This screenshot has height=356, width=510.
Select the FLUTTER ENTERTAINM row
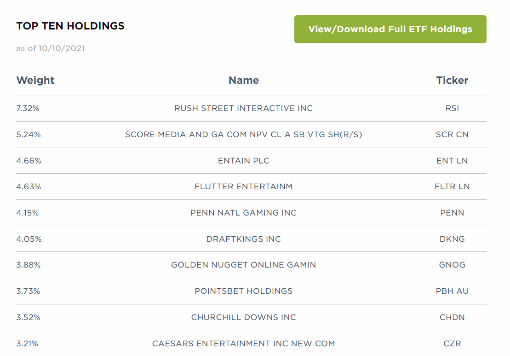point(243,187)
